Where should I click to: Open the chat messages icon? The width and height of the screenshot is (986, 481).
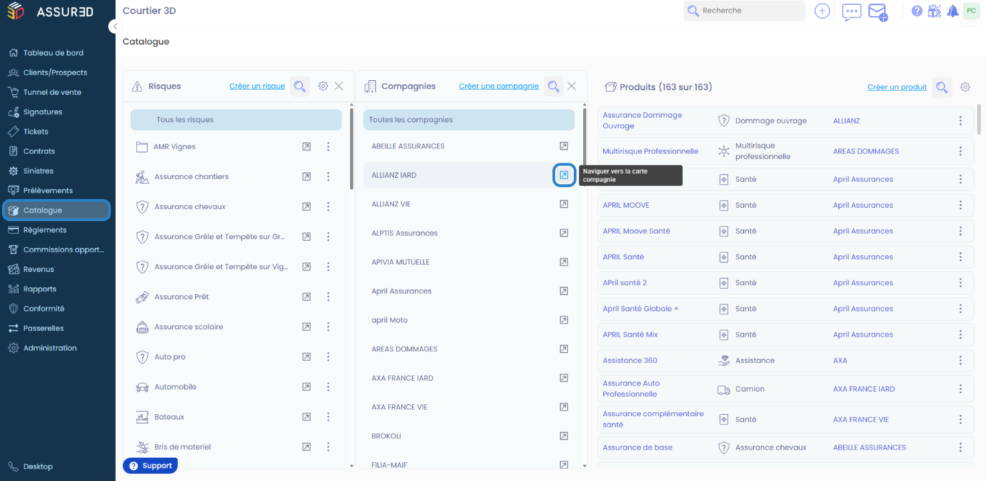coord(852,12)
